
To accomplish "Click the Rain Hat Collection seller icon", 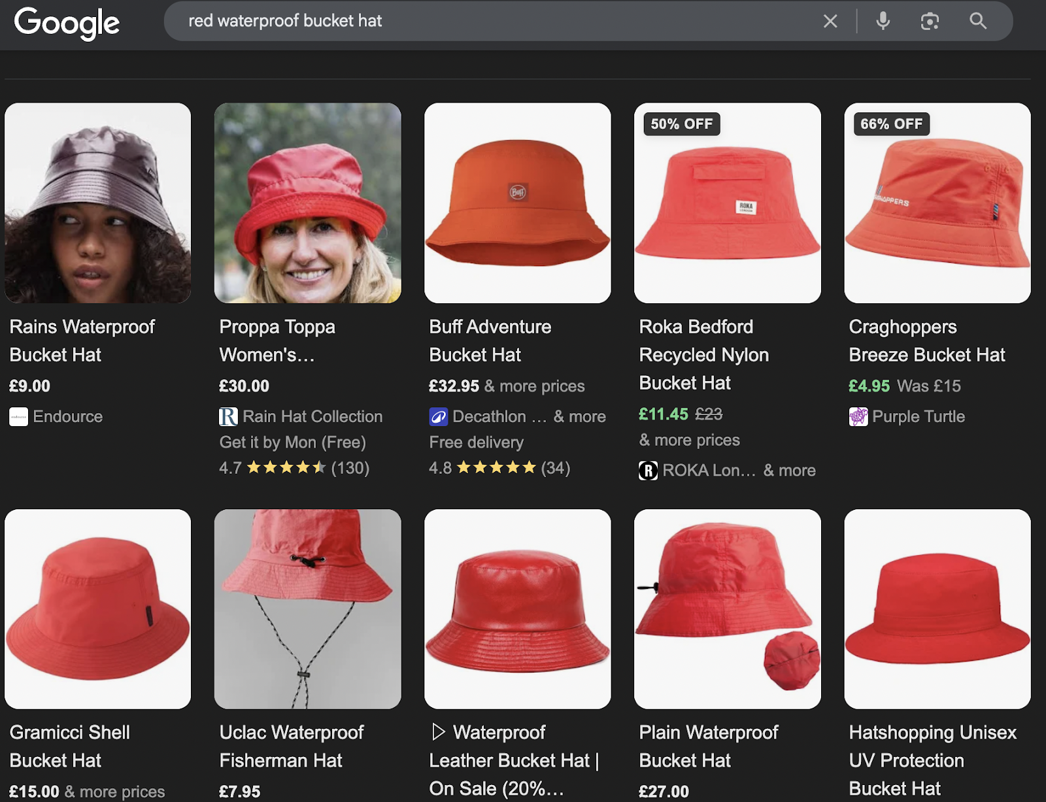I will click(228, 417).
